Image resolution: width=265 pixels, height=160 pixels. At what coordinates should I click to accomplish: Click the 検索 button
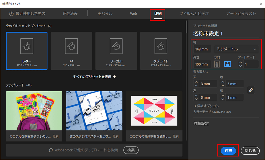click(x=131, y=150)
